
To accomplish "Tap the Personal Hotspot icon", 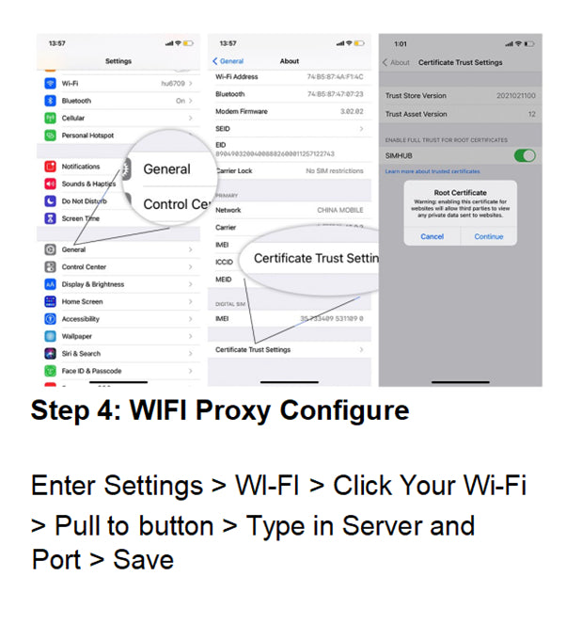I will point(50,136).
